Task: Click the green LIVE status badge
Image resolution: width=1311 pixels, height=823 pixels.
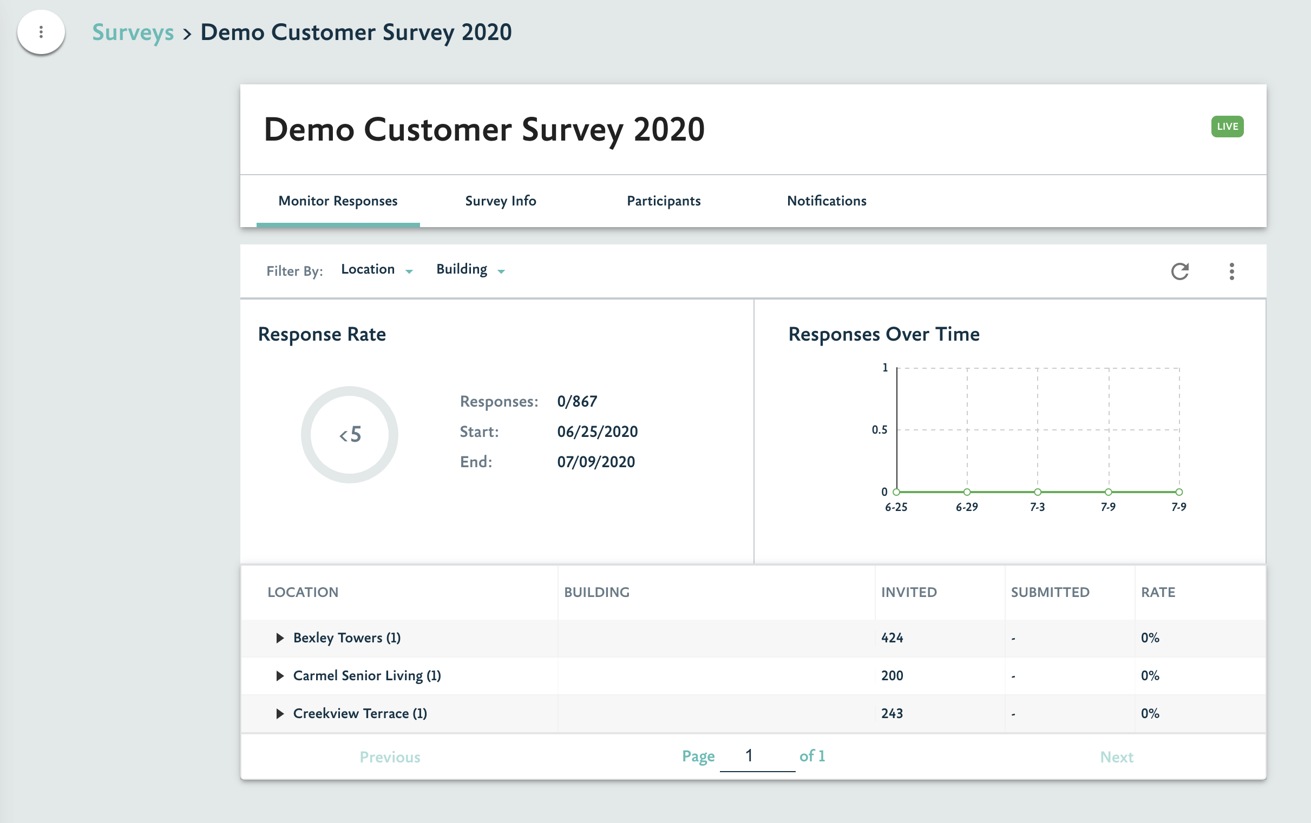Action: coord(1227,127)
